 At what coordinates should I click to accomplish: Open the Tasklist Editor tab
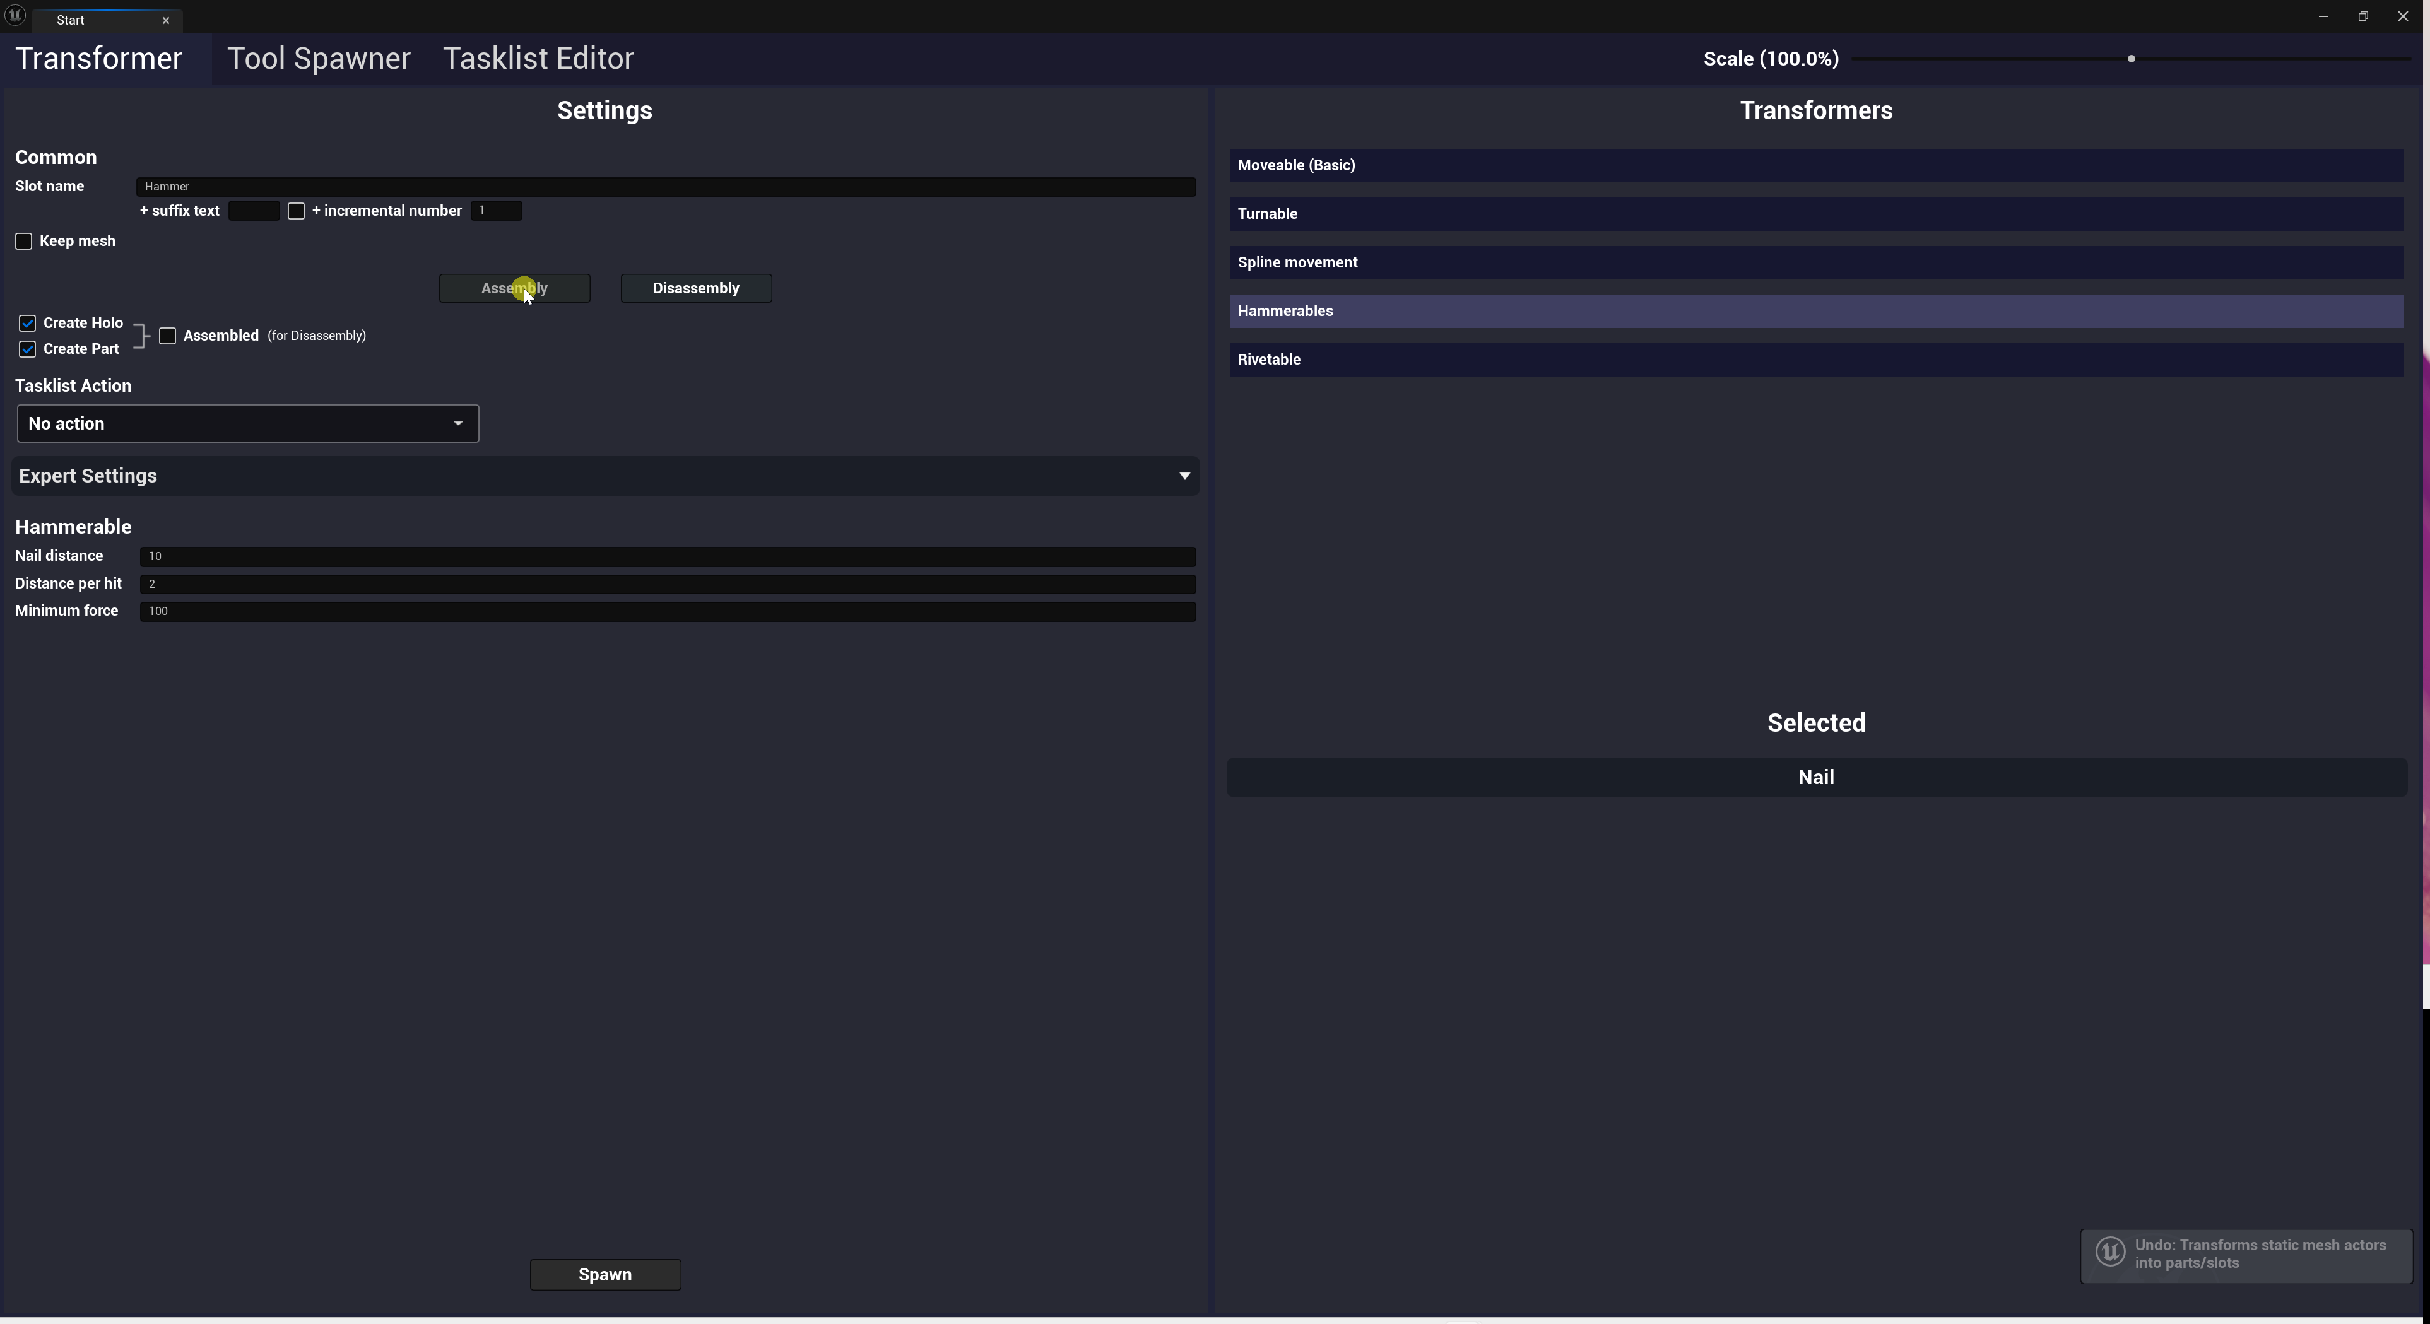[538, 59]
